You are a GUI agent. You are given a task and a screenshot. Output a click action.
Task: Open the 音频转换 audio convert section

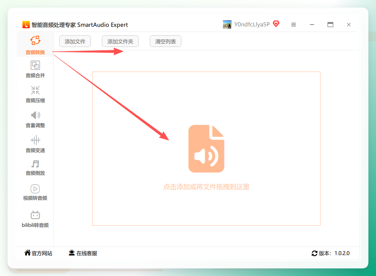tap(35, 45)
